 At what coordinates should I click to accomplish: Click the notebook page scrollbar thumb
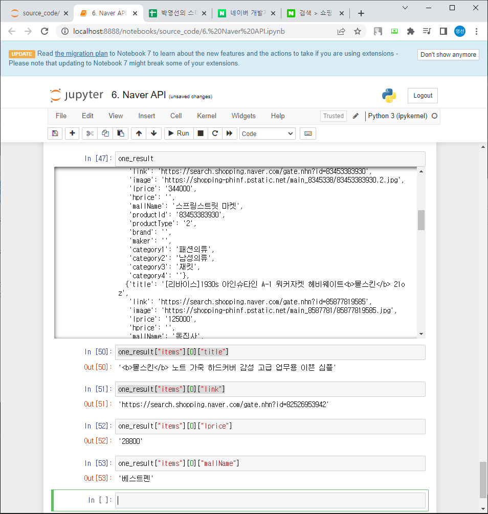point(483,480)
